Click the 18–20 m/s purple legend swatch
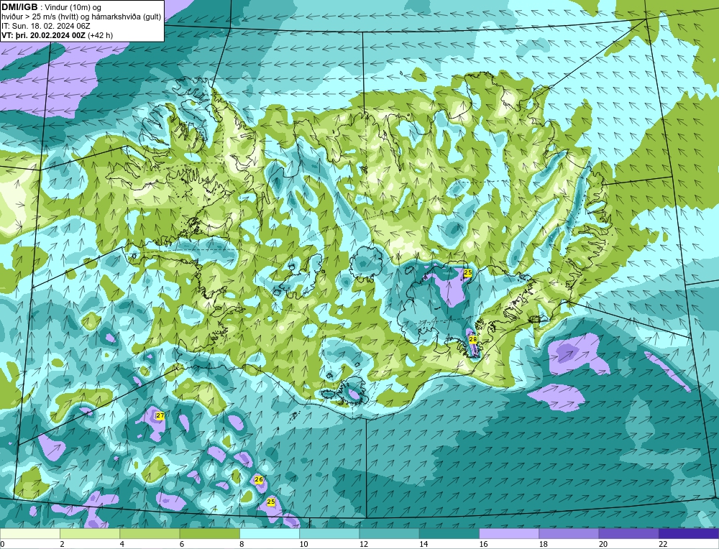 click(x=569, y=534)
